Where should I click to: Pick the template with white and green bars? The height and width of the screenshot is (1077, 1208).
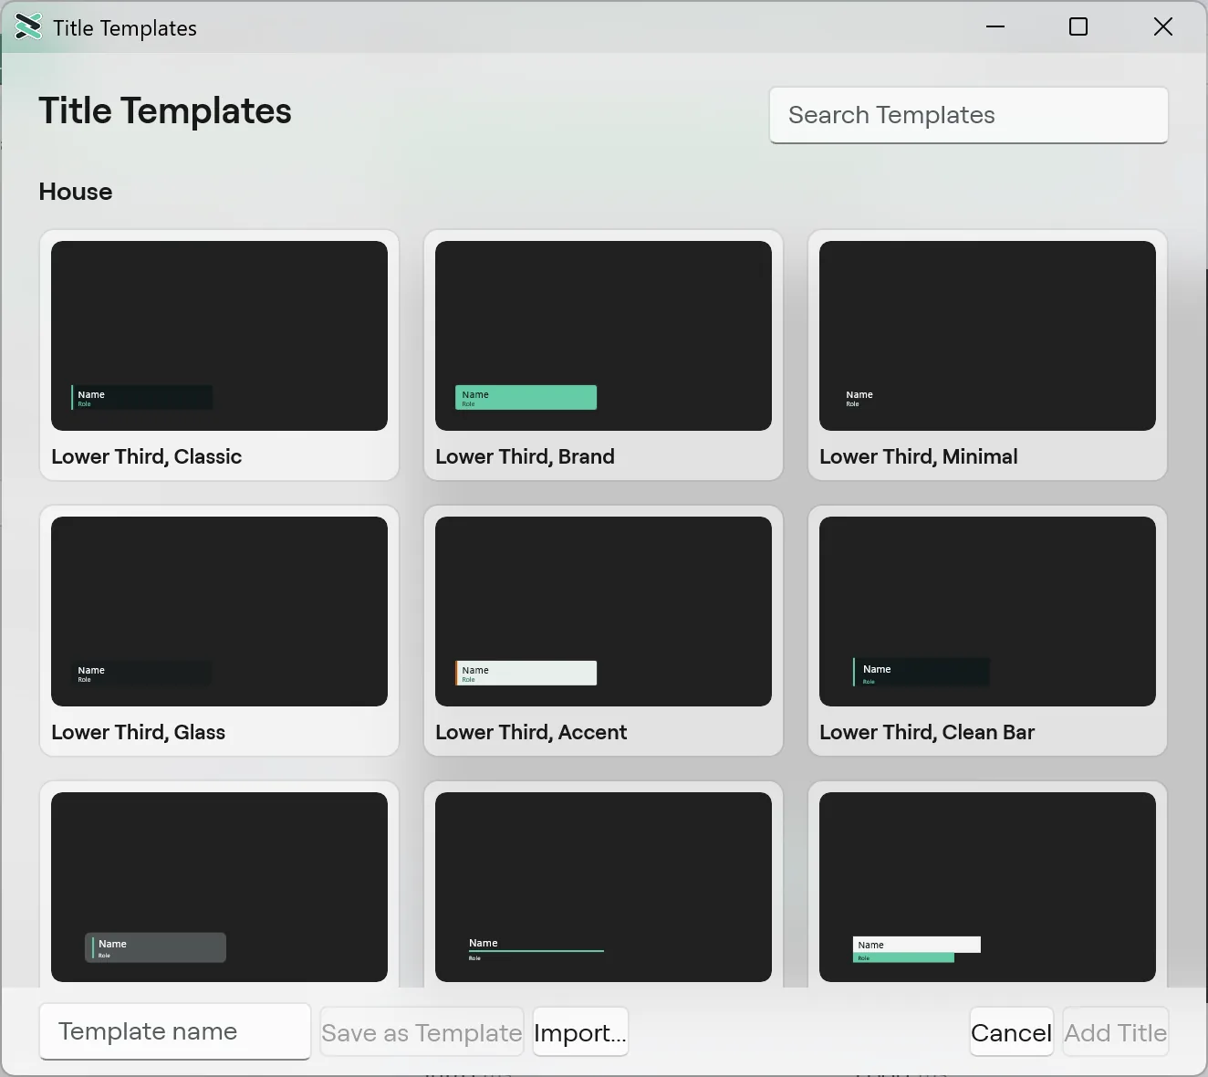click(x=987, y=887)
